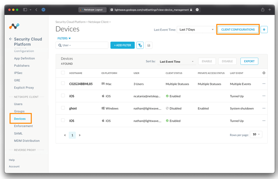This screenshot has width=278, height=179.
Task: Click the ADD FILTER button
Action: [x=123, y=45]
